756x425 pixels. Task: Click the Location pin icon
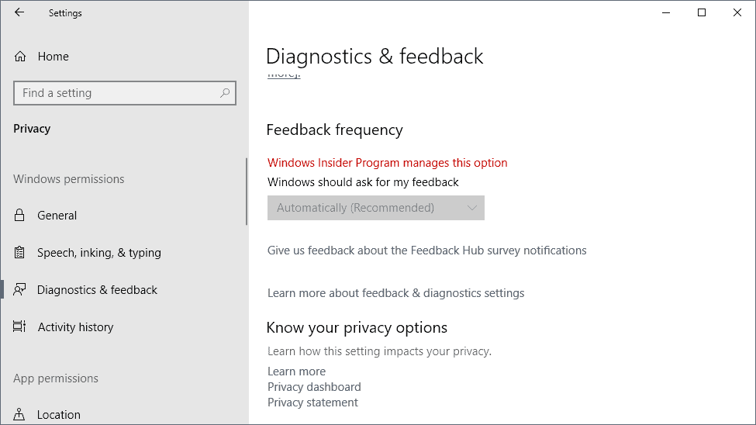[x=20, y=415]
